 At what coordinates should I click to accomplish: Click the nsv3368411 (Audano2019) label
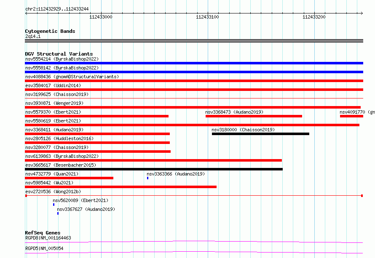pyautogui.click(x=54, y=130)
